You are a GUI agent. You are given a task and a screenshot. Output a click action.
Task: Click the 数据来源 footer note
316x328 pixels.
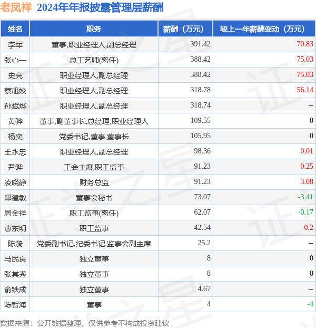click(x=85, y=323)
